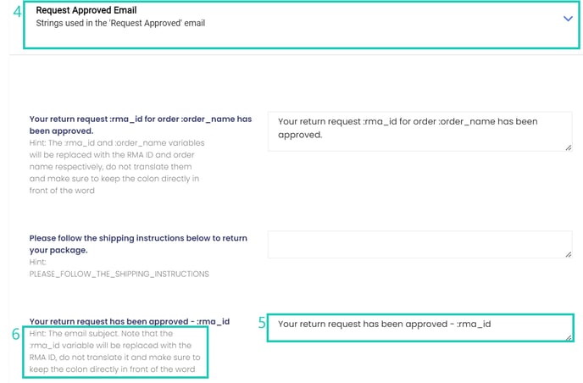The image size is (583, 383).
Task: Edit the 'Your return request has been approved - :rma_id' field
Action: [420, 328]
